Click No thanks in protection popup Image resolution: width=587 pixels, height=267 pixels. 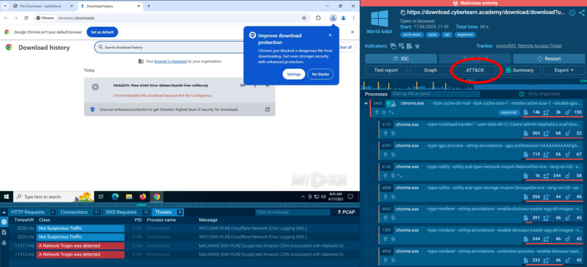(320, 74)
